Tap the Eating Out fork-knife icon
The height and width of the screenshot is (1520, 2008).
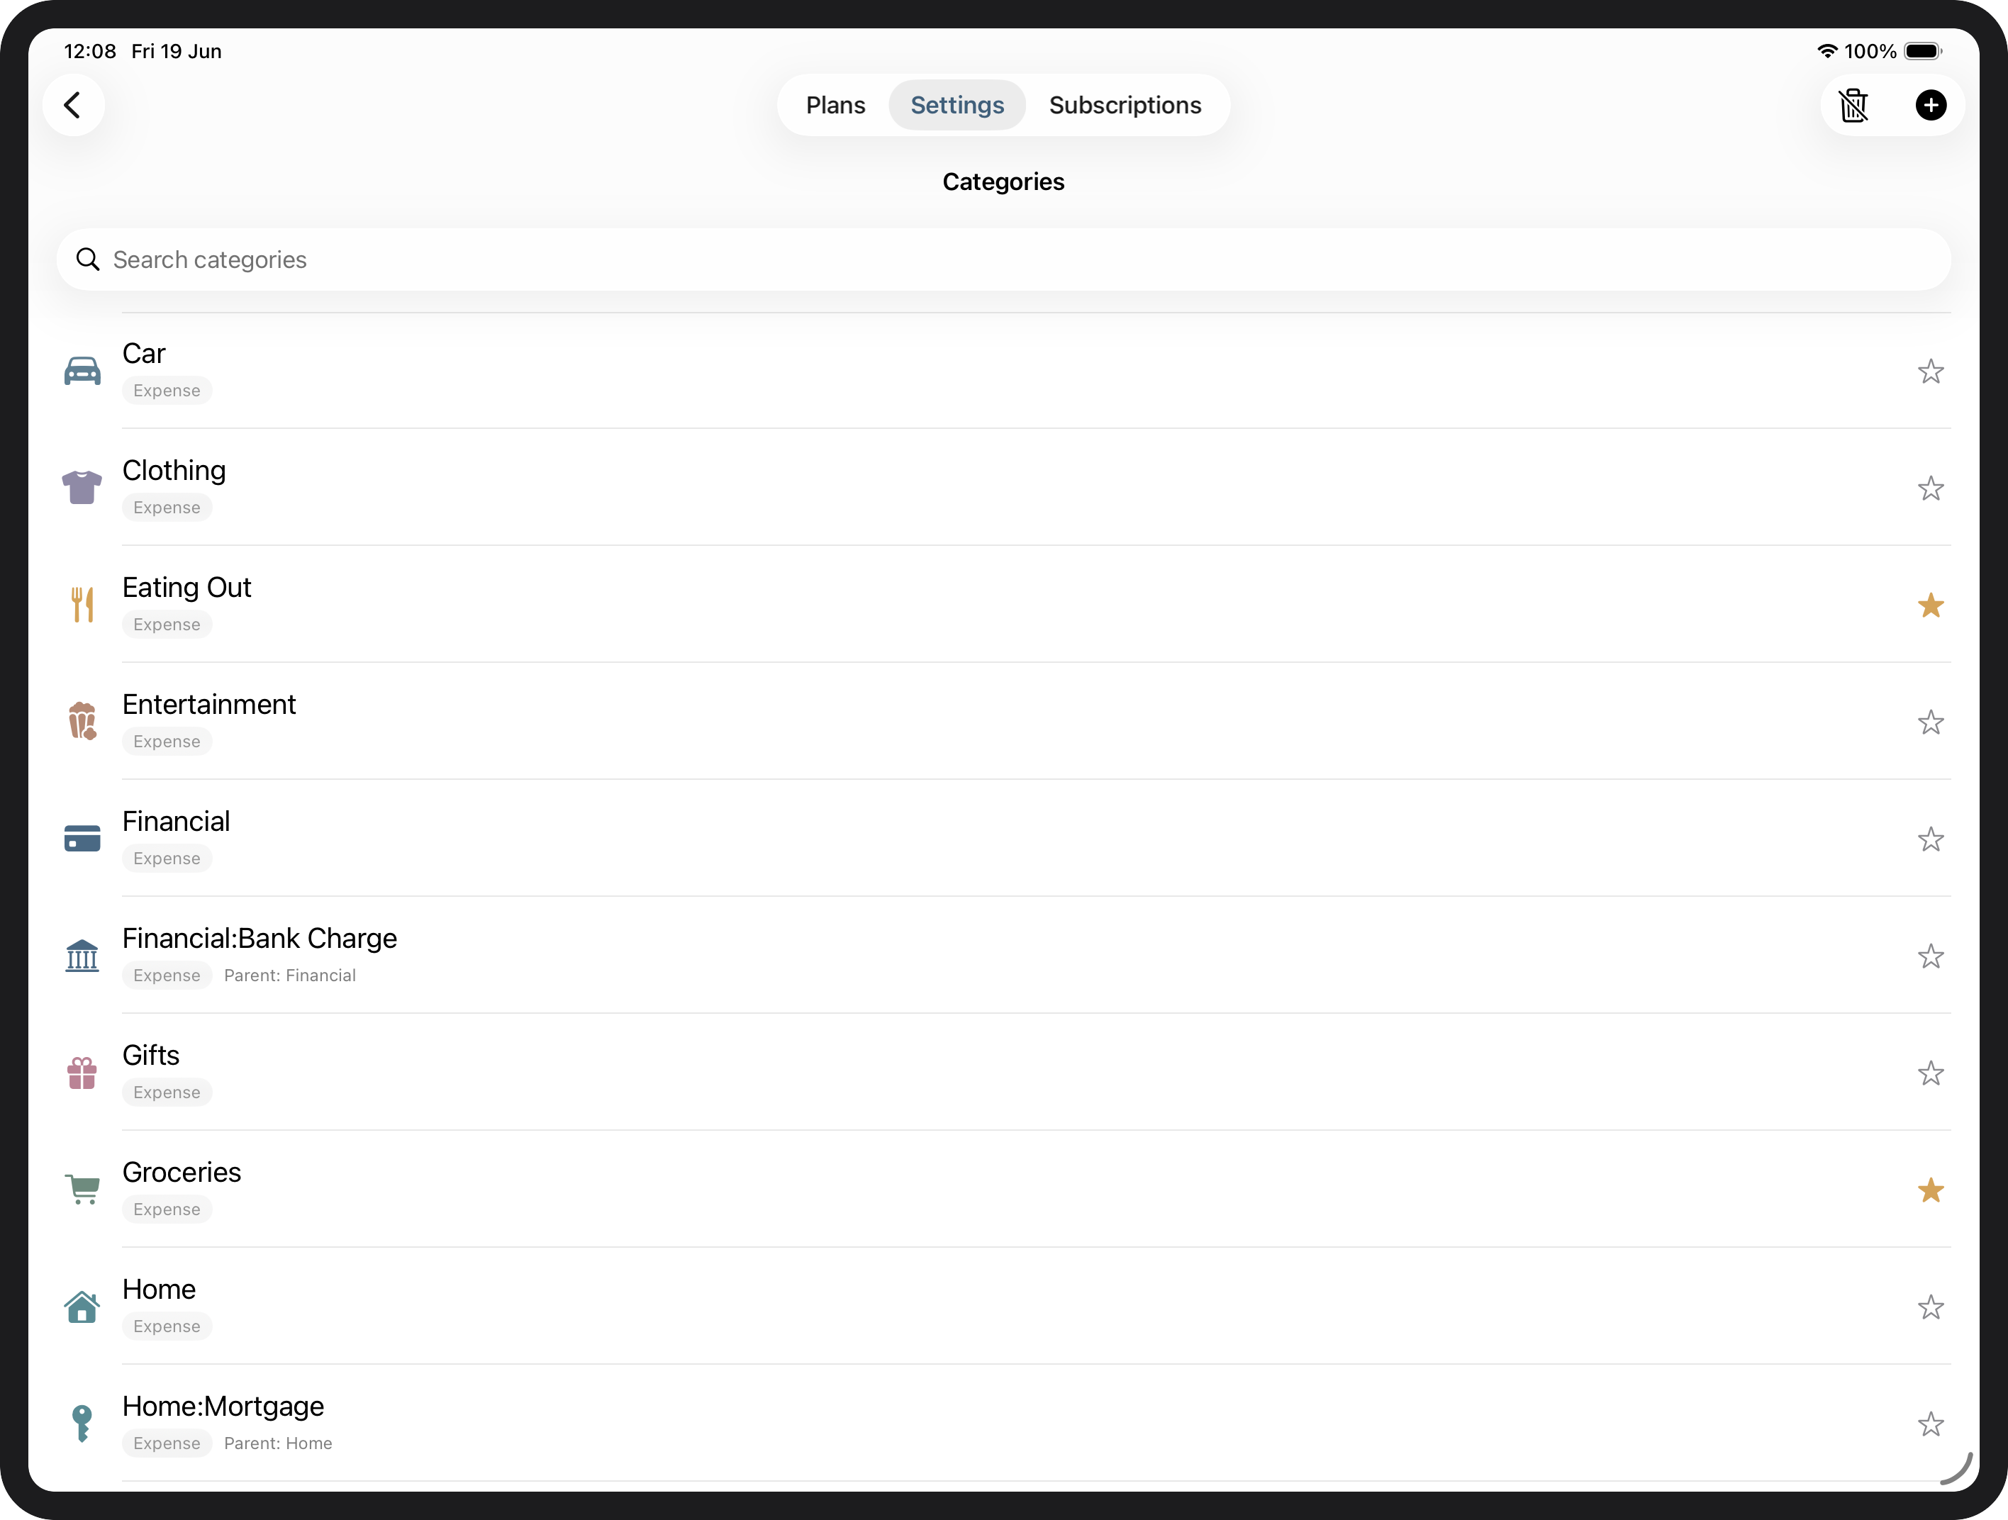pos(83,605)
